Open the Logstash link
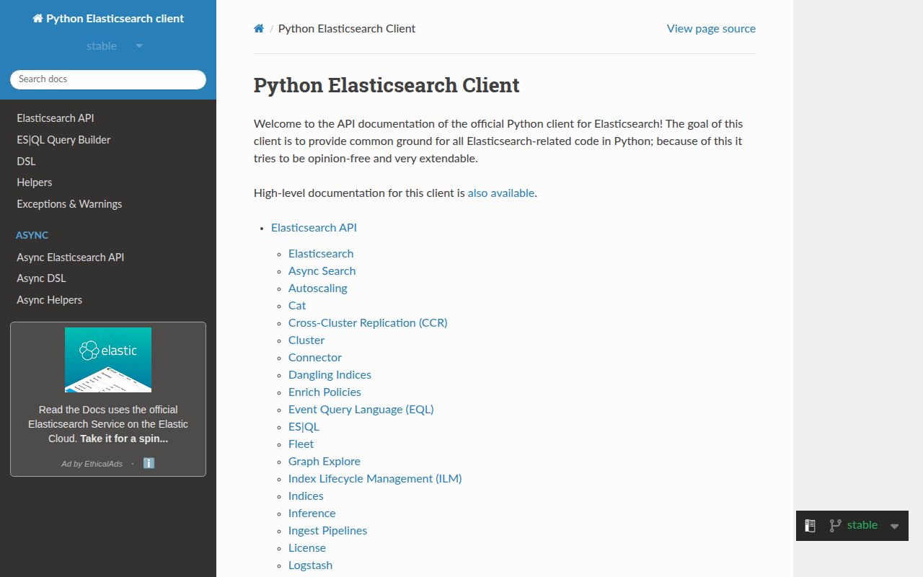 (310, 565)
